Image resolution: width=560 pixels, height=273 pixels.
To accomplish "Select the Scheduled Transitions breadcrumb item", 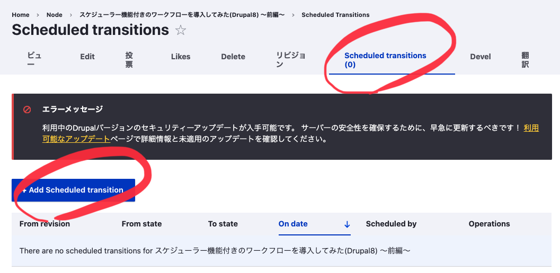I will click(x=335, y=15).
